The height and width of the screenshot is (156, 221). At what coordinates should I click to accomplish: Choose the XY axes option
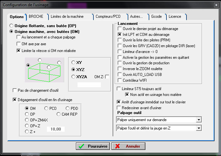tap(73, 62)
